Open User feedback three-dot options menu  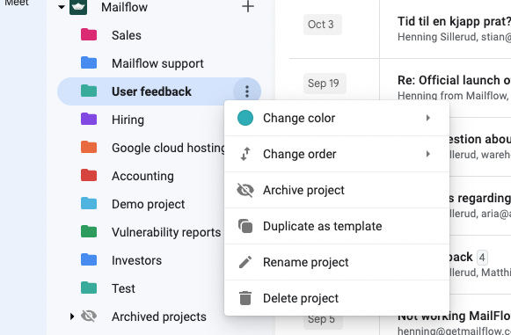pos(247,91)
